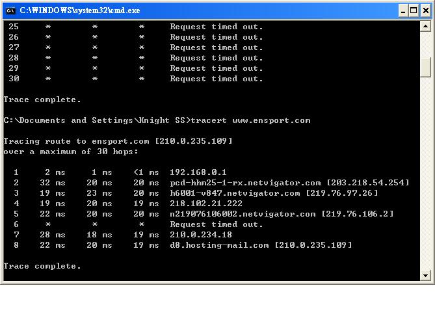Click the final Trace complete message
Image resolution: width=435 pixels, height=333 pixels.
42,266
